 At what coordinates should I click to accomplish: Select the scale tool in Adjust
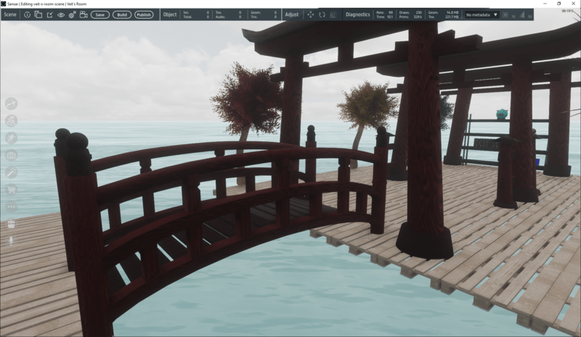point(333,14)
